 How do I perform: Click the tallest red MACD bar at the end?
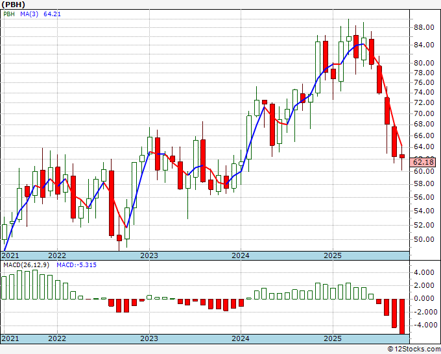click(402, 316)
